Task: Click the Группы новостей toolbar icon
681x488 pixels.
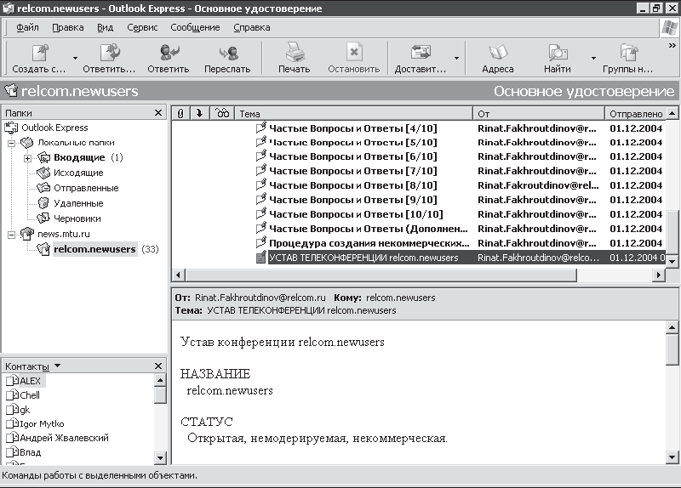Action: point(628,53)
